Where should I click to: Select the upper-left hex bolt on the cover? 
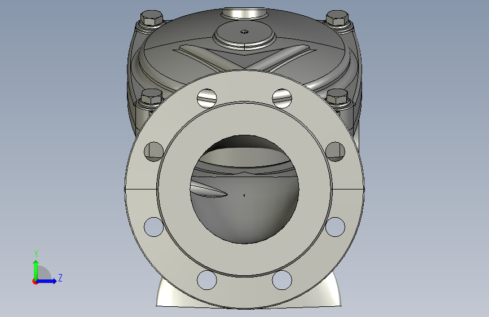click(x=152, y=19)
